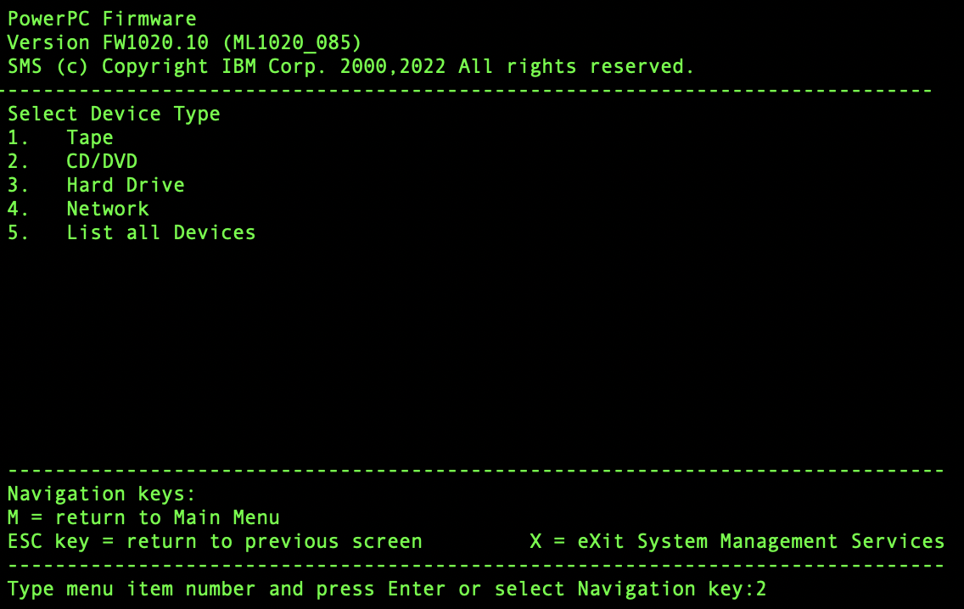Click M = return to Main Menu

(x=143, y=517)
